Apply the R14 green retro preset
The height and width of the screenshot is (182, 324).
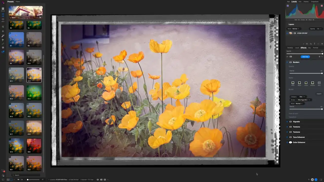pos(34,93)
